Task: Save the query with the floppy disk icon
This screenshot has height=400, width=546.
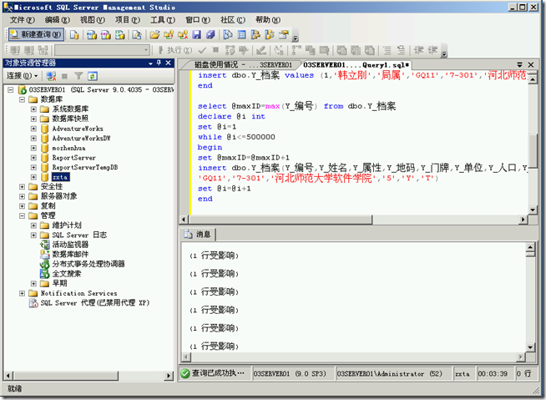Action: pyautogui.click(x=197, y=34)
